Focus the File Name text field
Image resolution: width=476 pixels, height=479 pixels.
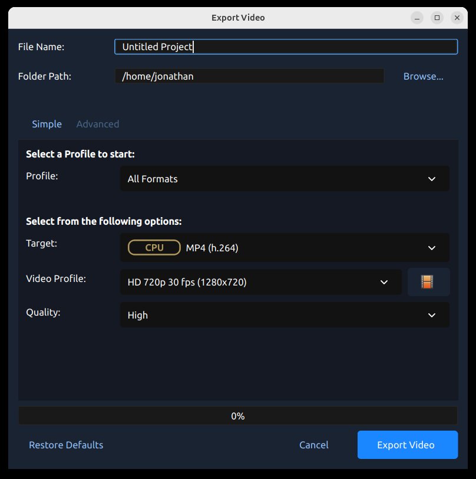tap(286, 47)
